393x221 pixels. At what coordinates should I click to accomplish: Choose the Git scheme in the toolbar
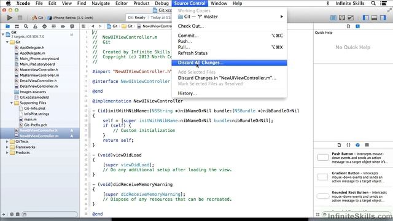[38, 18]
